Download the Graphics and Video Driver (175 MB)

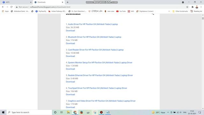click(x=70, y=107)
